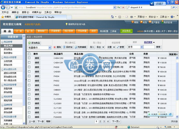The height and width of the screenshot is (129, 179).
Task: Click the 客户服务 customer service icon
Action: pyautogui.click(x=150, y=22)
